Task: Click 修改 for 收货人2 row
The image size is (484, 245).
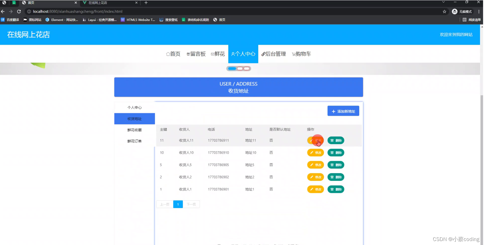Action: (x=315, y=177)
